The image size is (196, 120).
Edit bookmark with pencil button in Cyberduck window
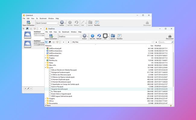click(x=28, y=88)
